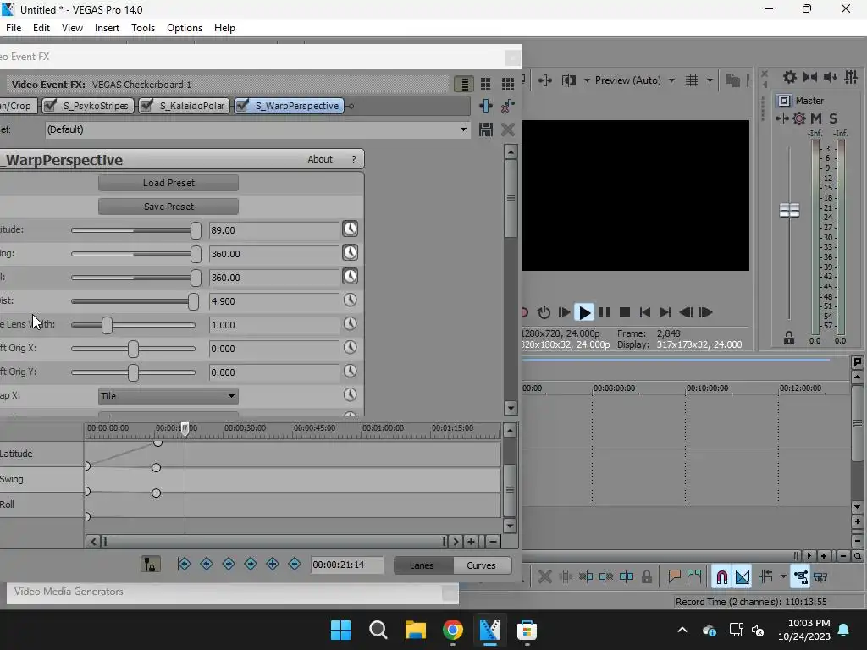Uncheck the S_WarpPerspective effect checkbox
Image resolution: width=867 pixels, height=650 pixels.
point(242,105)
